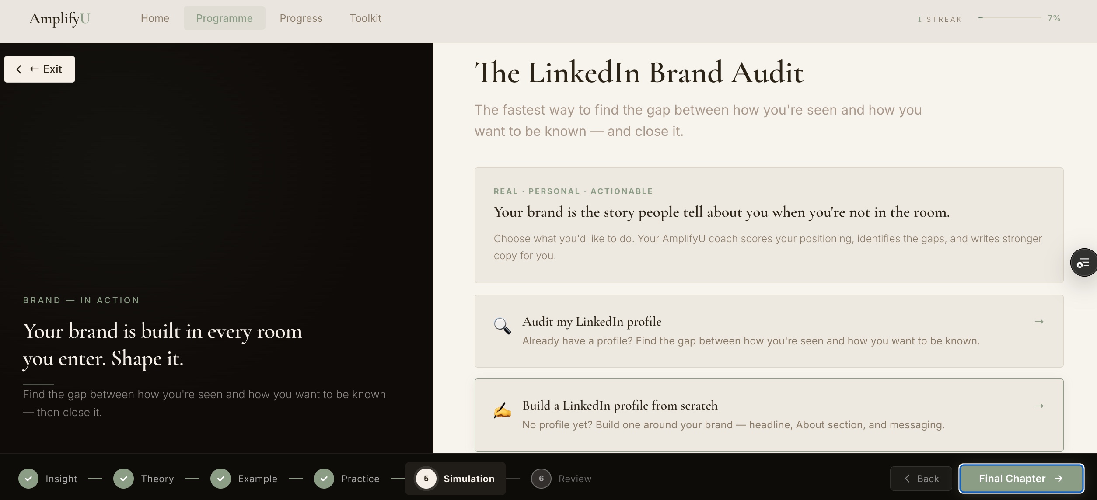Jump to the Insight step label
1097x500 pixels.
[61, 479]
